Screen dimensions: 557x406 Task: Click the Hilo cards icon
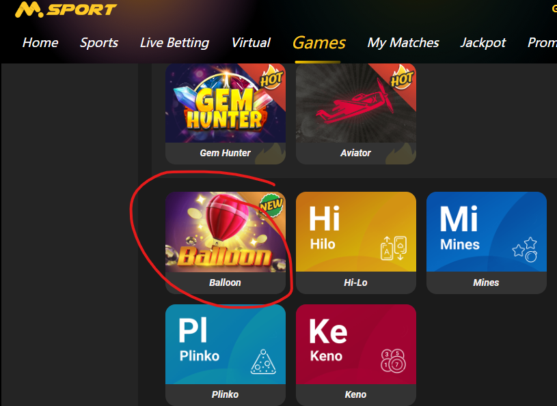click(x=394, y=248)
